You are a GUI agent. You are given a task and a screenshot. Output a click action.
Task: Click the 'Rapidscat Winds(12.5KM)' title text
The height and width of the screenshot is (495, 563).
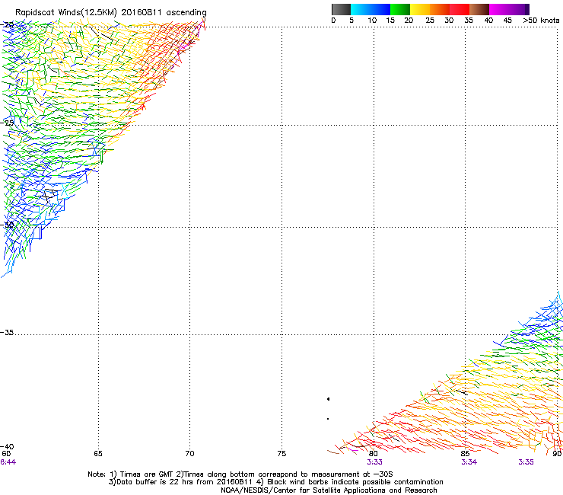click(66, 13)
